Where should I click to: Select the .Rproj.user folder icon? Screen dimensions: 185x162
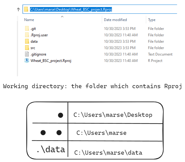(27, 35)
